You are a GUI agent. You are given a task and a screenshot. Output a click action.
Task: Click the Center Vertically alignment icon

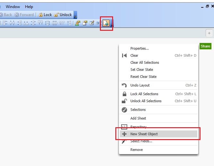[33, 23]
